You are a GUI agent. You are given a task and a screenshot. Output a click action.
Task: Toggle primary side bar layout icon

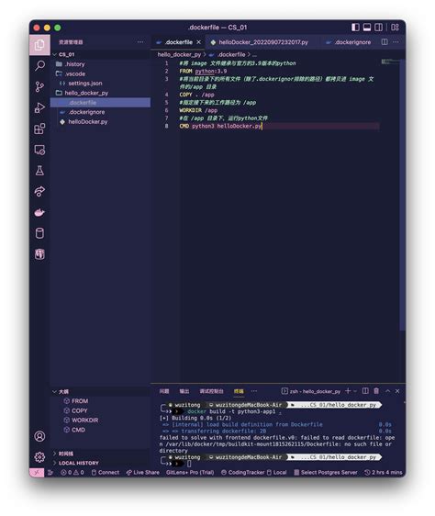pos(355,28)
